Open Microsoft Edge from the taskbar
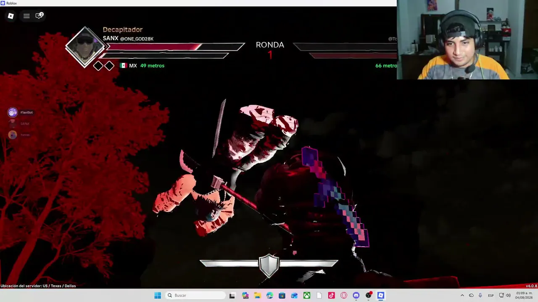The height and width of the screenshot is (302, 538). pyautogui.click(x=270, y=295)
